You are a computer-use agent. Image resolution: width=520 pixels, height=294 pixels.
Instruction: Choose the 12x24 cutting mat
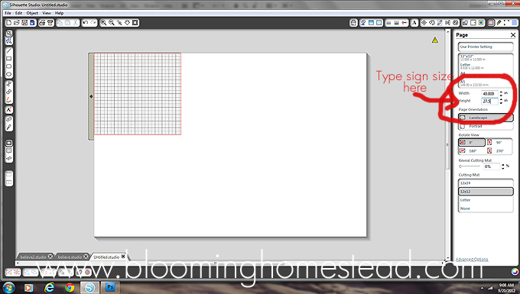pos(486,183)
